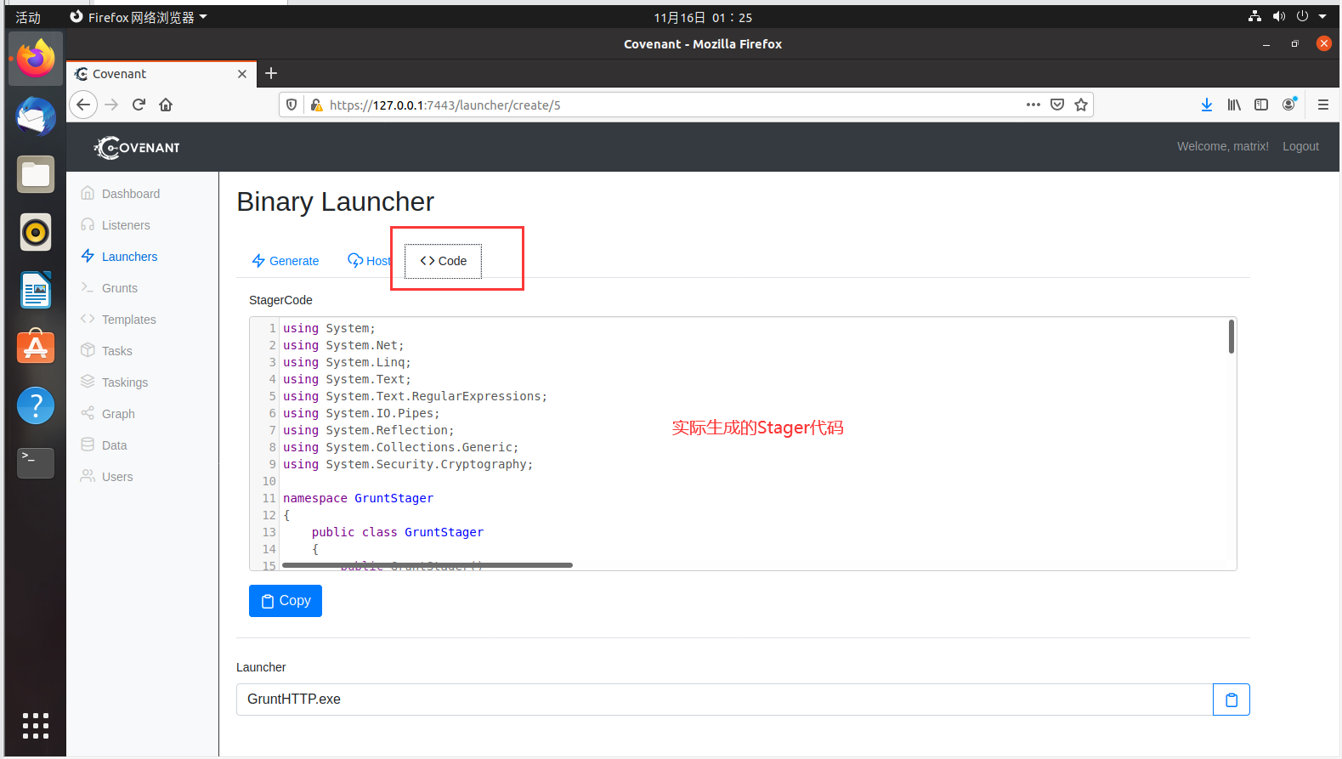Screen dimensions: 1342x759
Task: Expand the system status menu arrow
Action: coord(1322,16)
